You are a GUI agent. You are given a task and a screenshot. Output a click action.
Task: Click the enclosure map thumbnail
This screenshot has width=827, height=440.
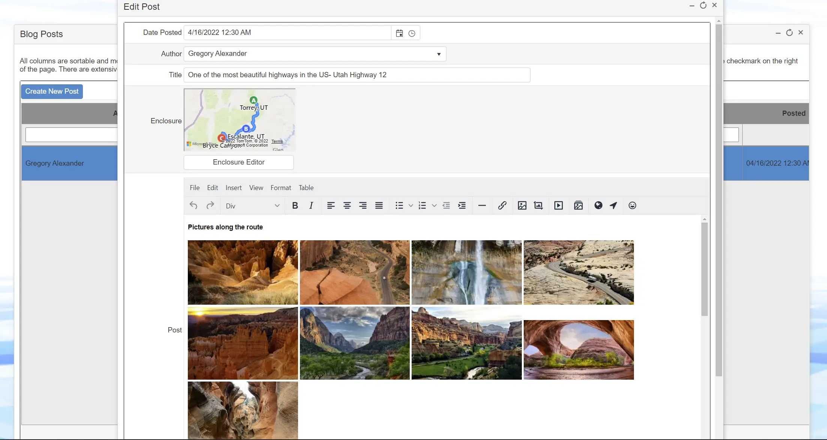240,120
